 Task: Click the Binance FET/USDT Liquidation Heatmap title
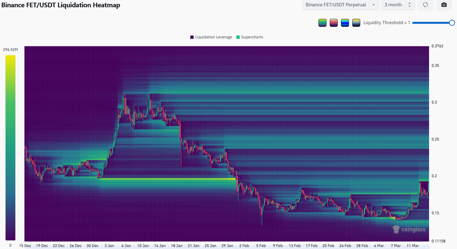click(62, 5)
